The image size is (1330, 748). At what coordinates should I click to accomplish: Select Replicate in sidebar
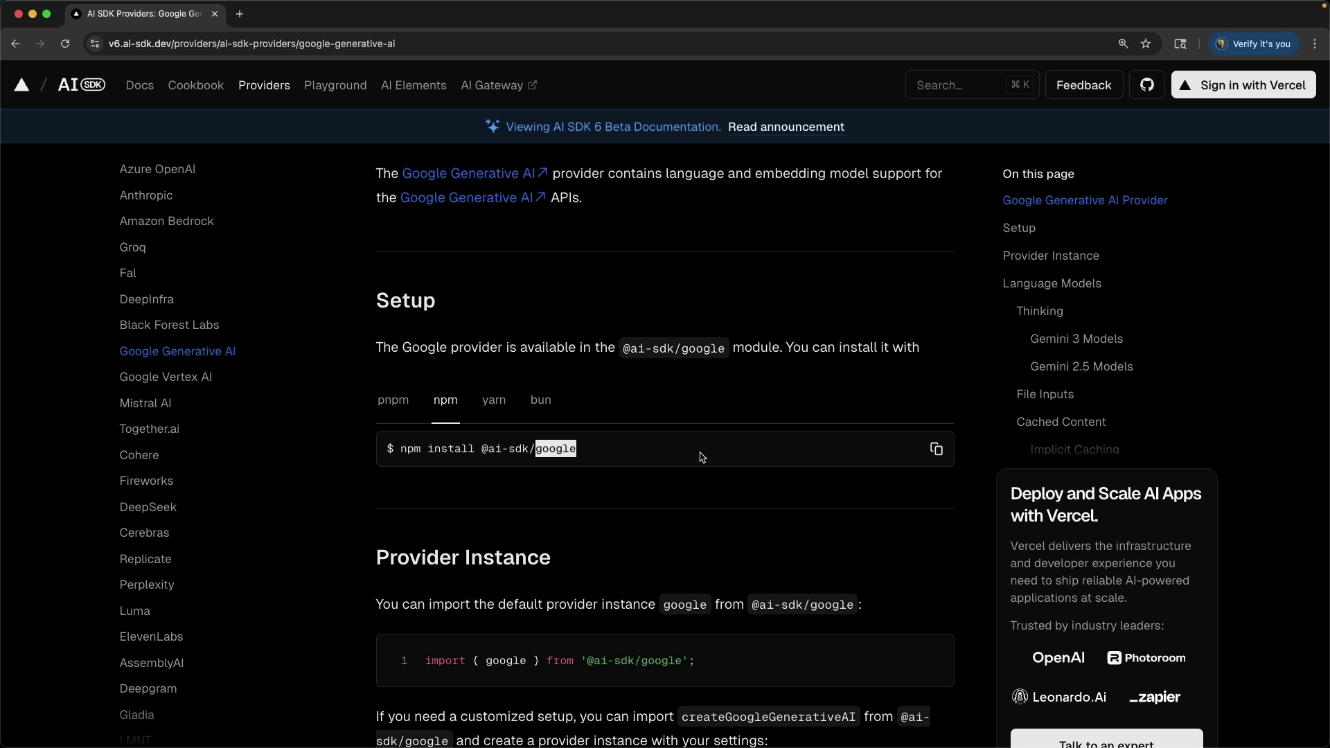[145, 559]
